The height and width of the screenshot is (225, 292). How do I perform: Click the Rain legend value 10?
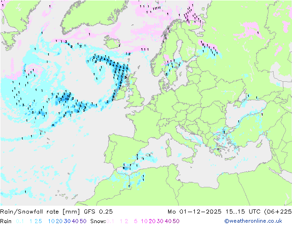point(51,221)
